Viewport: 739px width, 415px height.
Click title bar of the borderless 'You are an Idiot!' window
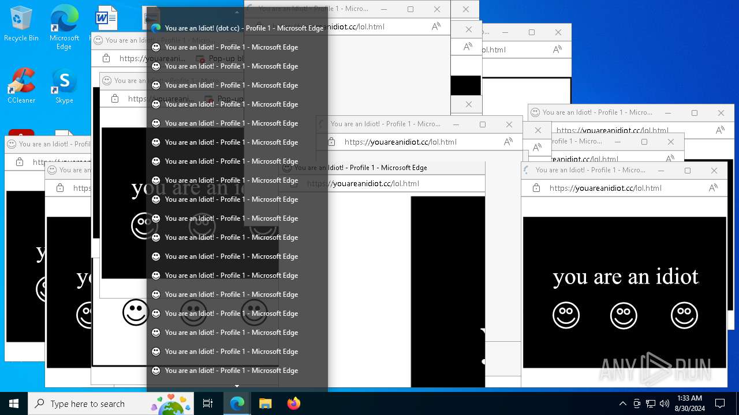[382, 168]
